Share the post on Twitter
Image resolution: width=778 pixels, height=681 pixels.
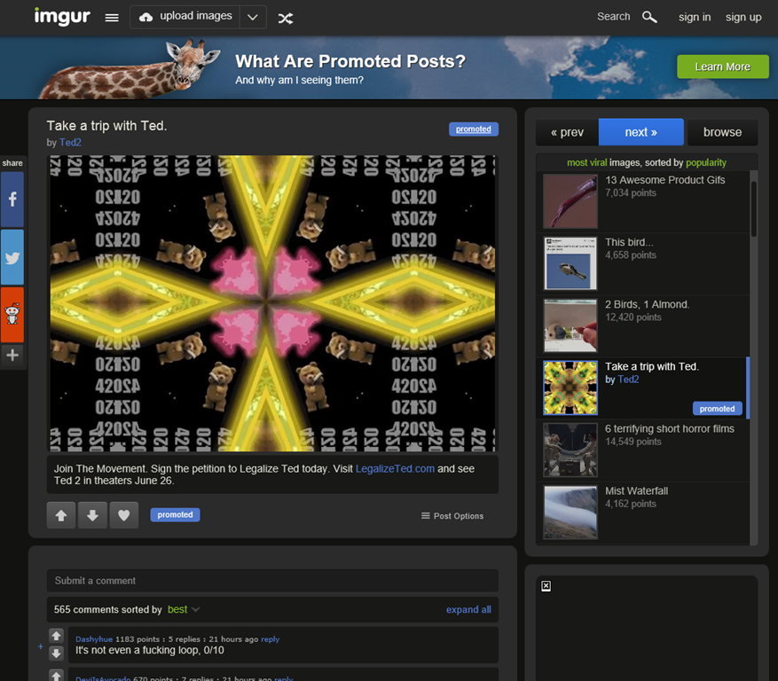tap(12, 257)
